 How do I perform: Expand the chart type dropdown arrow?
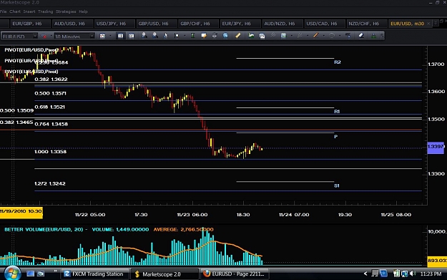point(110,36)
